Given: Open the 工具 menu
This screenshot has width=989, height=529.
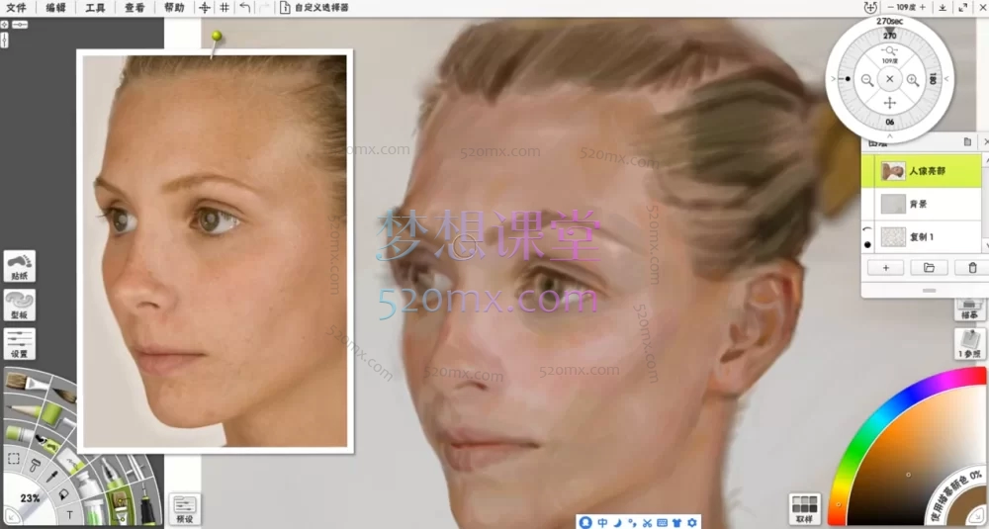Looking at the screenshot, I should point(95,8).
